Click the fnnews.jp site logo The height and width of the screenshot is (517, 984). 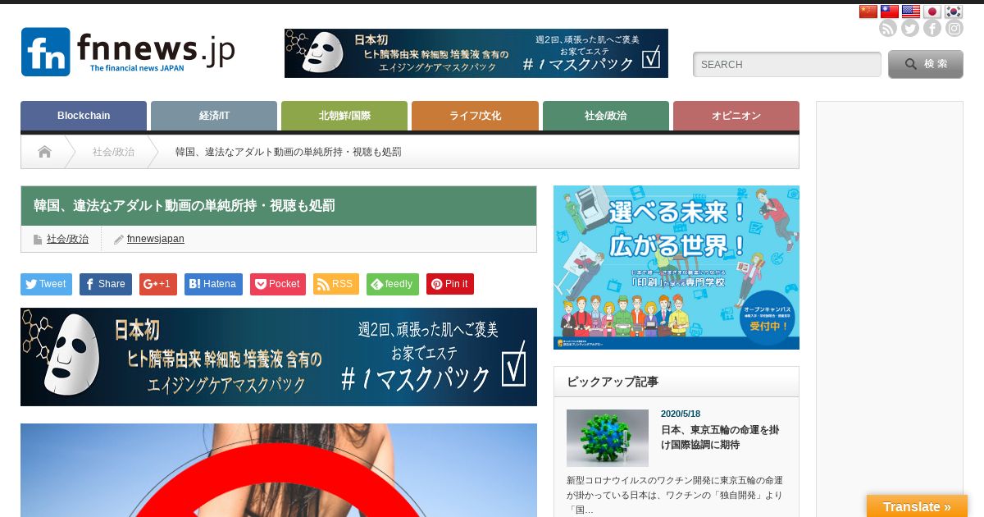128,52
